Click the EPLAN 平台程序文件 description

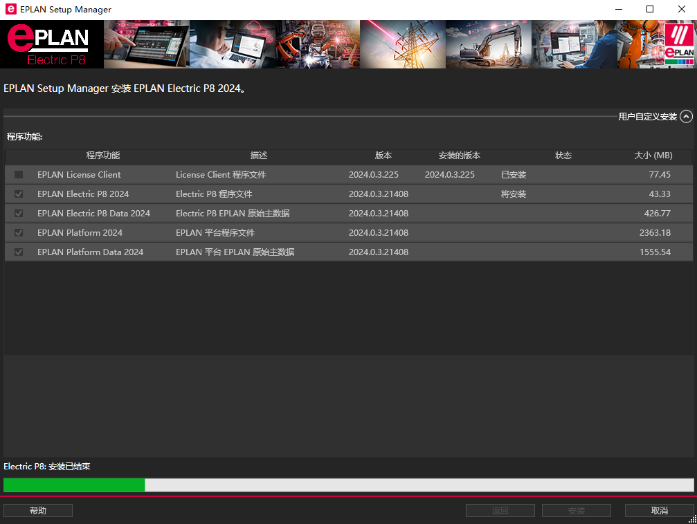coord(215,233)
